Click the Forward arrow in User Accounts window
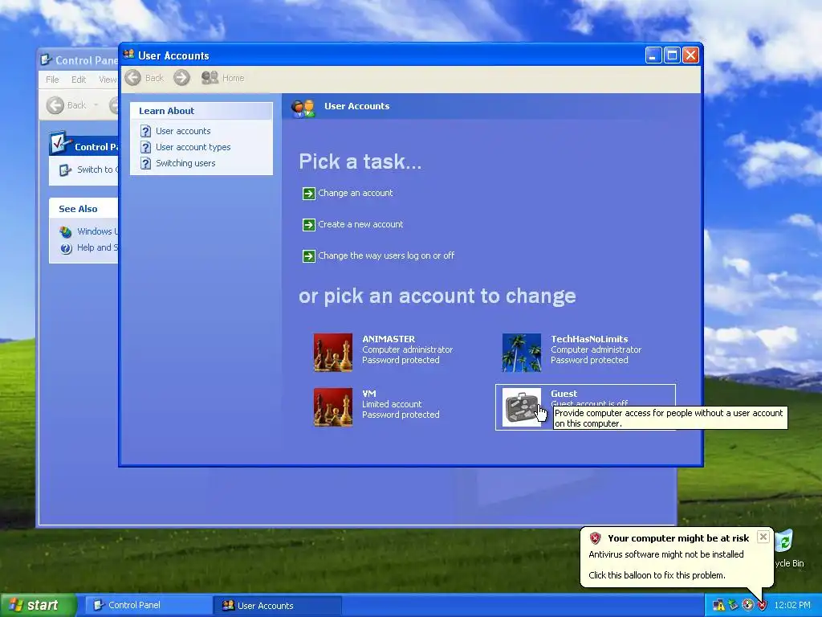The image size is (822, 617). pyautogui.click(x=182, y=78)
